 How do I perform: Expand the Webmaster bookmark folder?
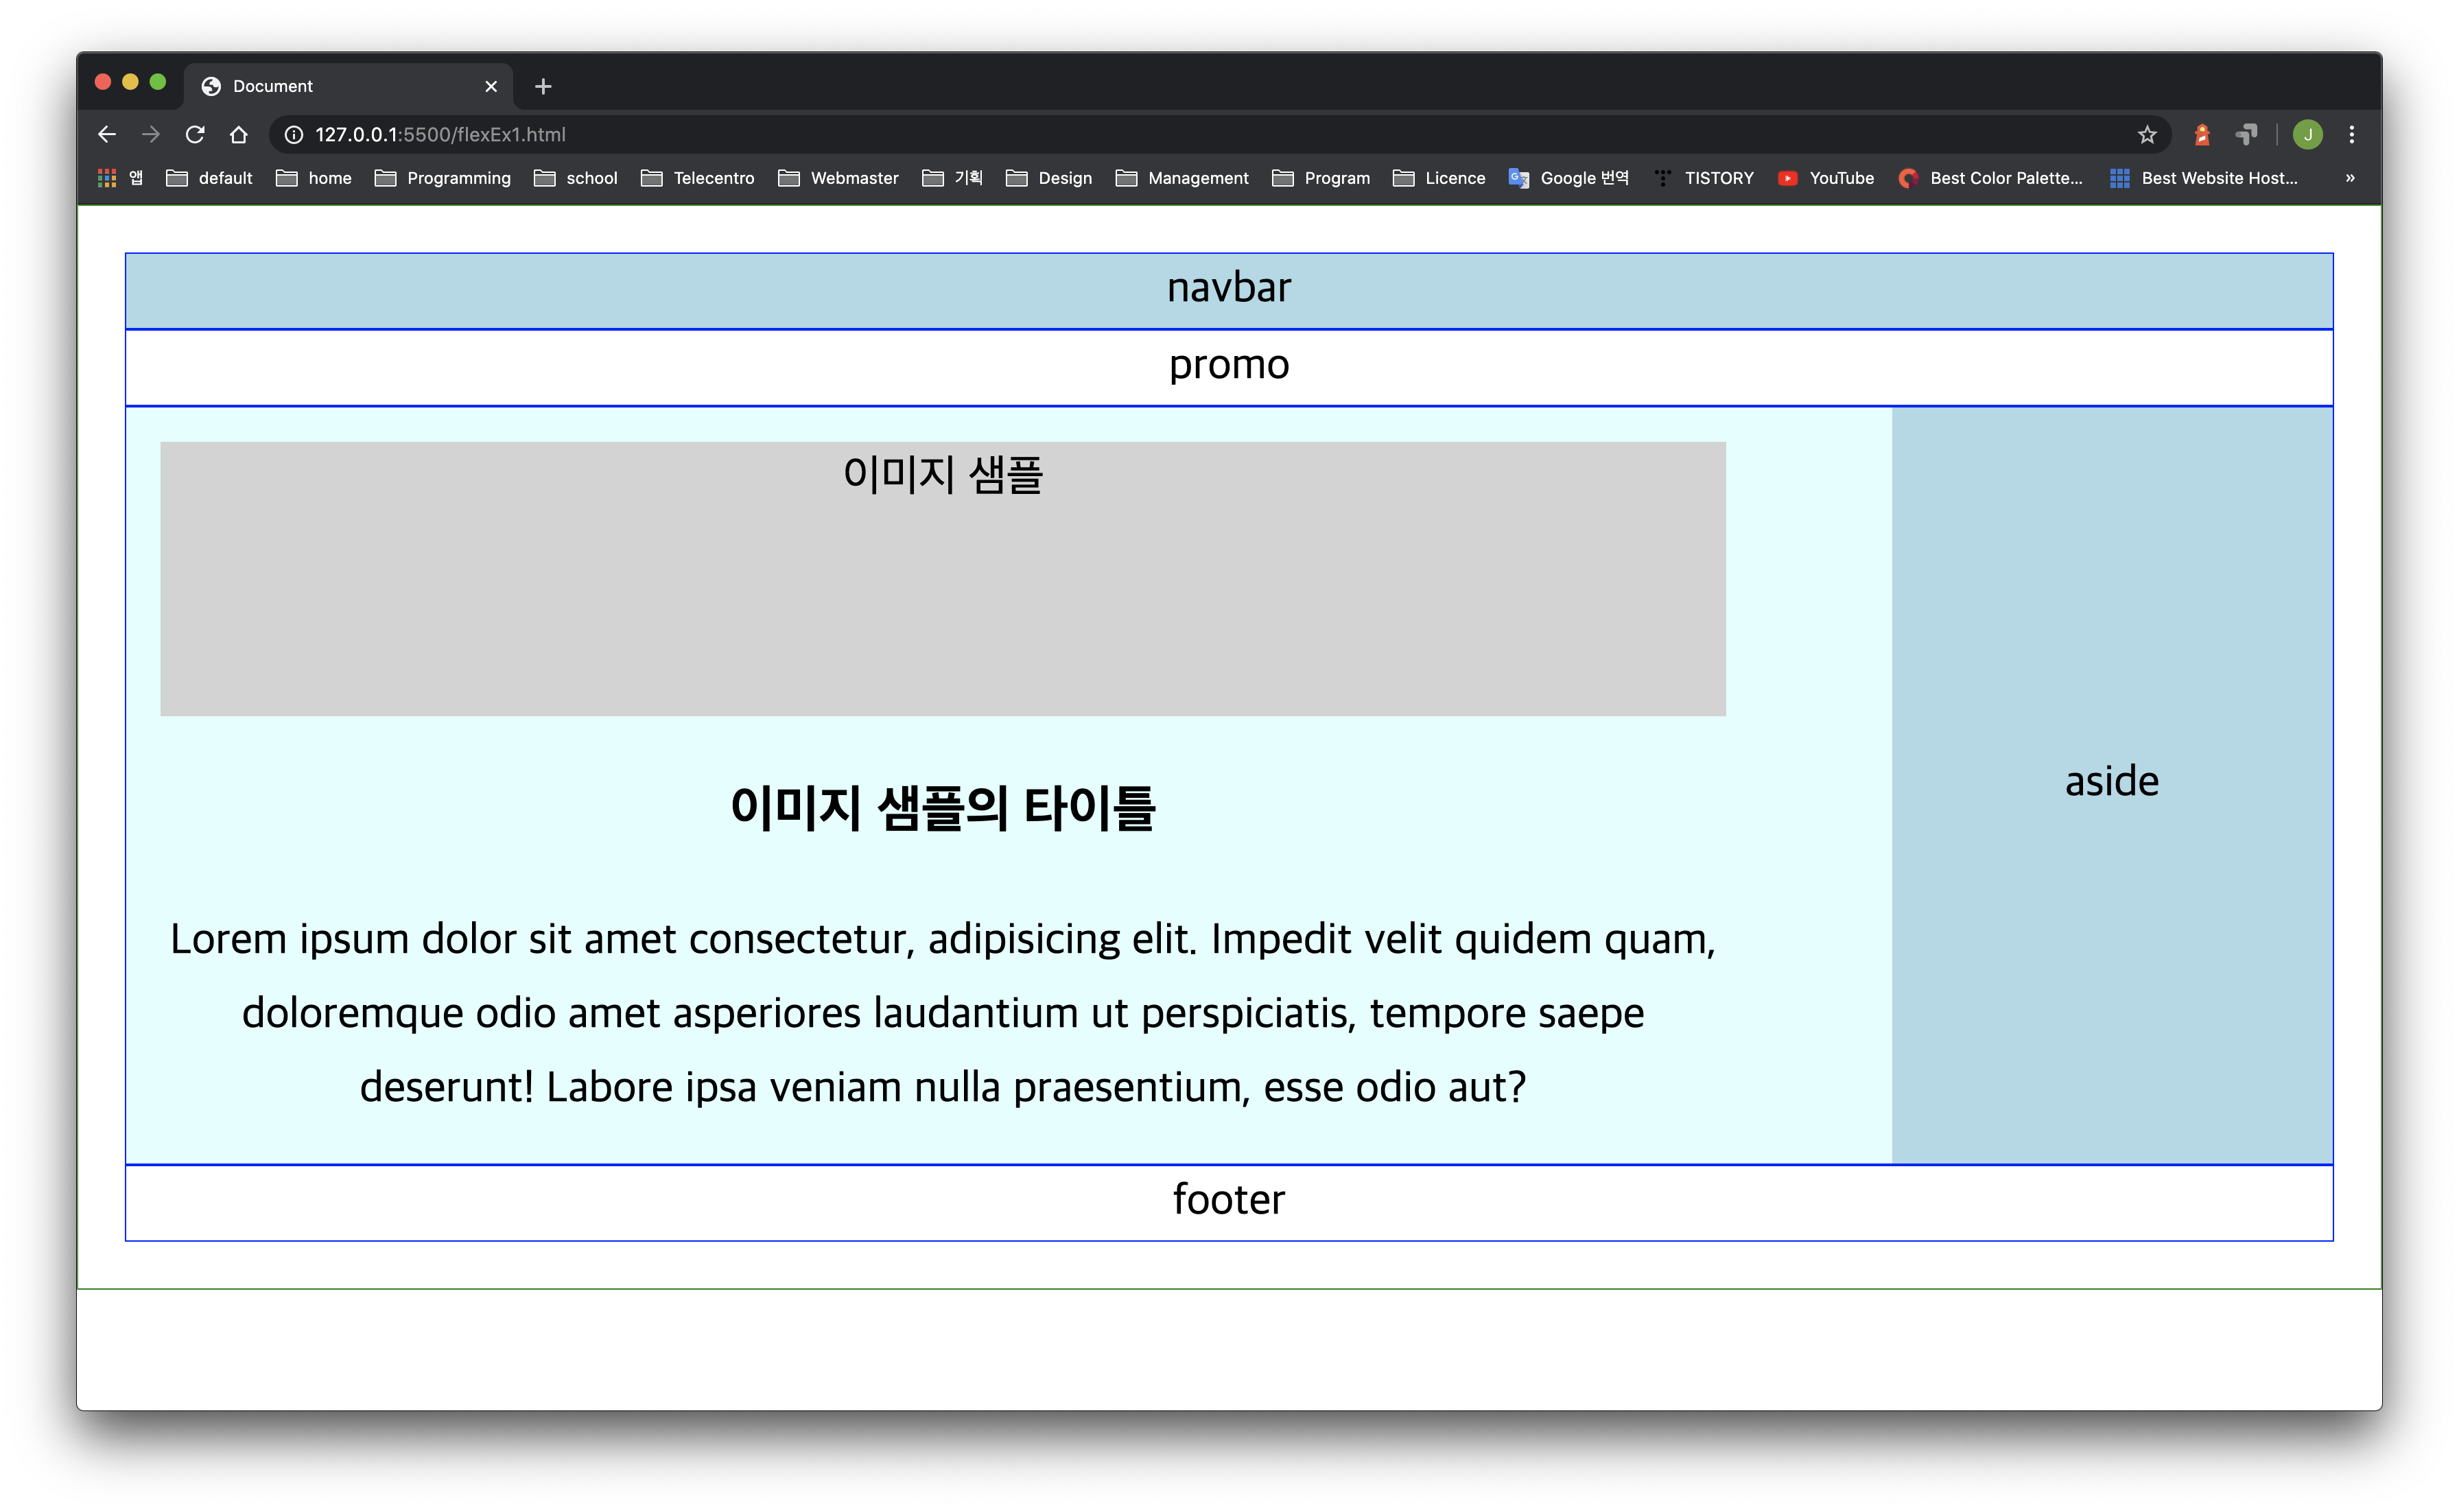(838, 178)
